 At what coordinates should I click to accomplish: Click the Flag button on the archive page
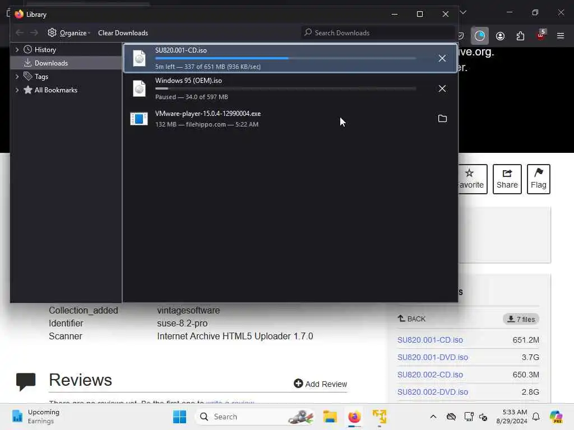(539, 179)
